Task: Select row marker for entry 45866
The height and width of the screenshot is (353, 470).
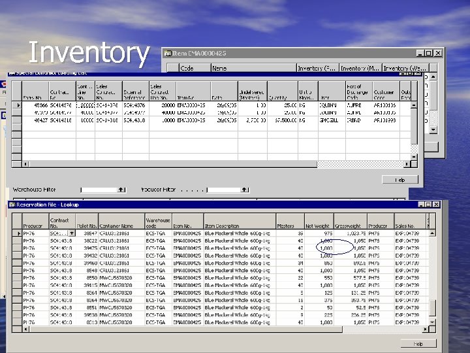Action: (17, 105)
